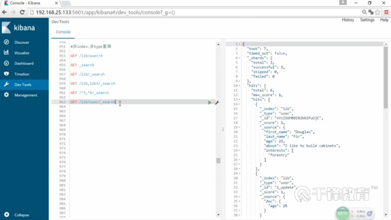
Task: Click the line GET /lib,lib3/_search
Action: pos(93,83)
